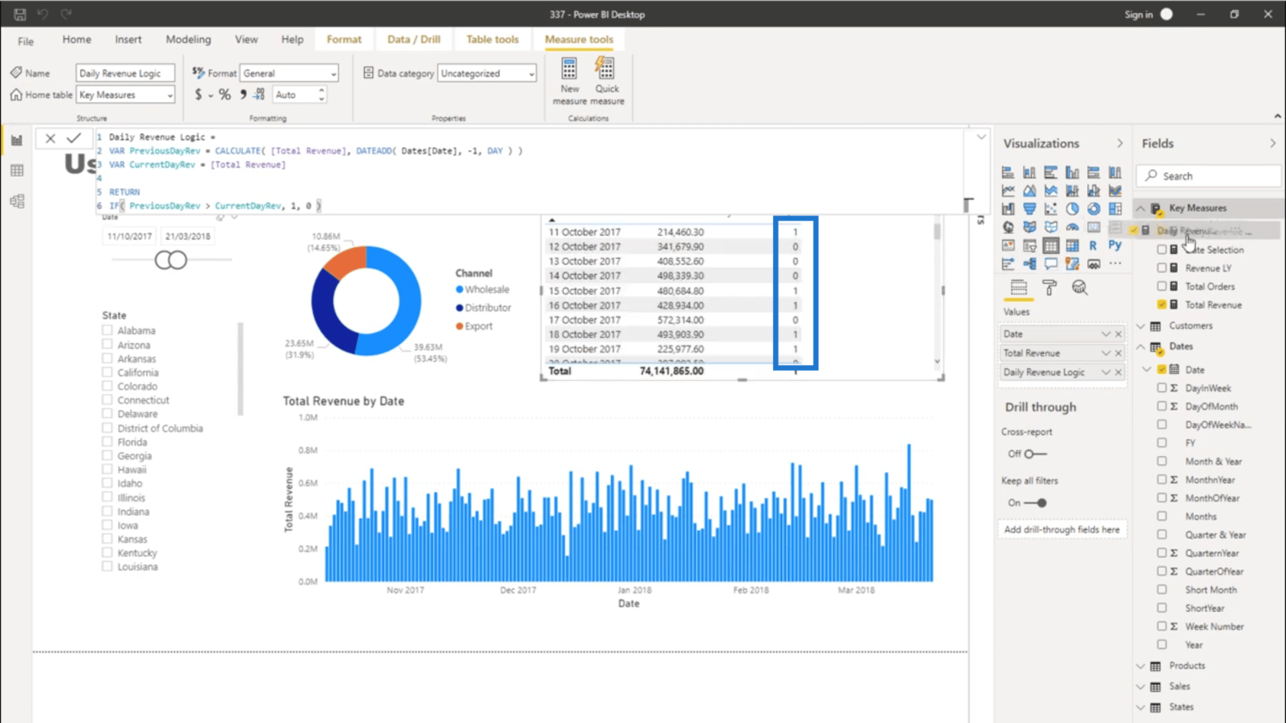Screen dimensions: 1286x723
Task: Open the File menu
Action: click(x=26, y=41)
